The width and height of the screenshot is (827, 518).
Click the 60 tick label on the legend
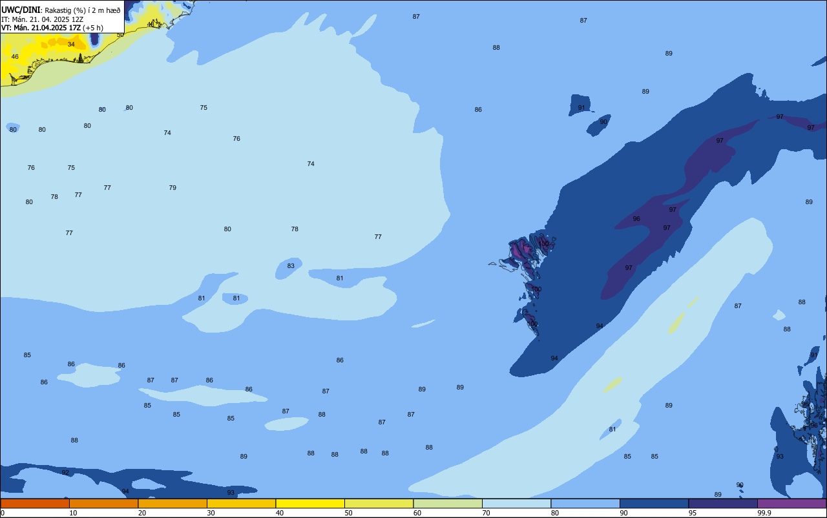[x=417, y=513]
